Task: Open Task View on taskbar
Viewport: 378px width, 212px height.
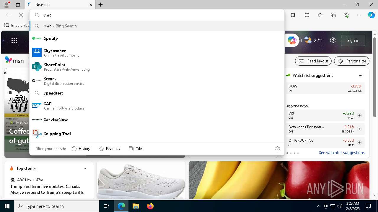Action: tap(106, 206)
